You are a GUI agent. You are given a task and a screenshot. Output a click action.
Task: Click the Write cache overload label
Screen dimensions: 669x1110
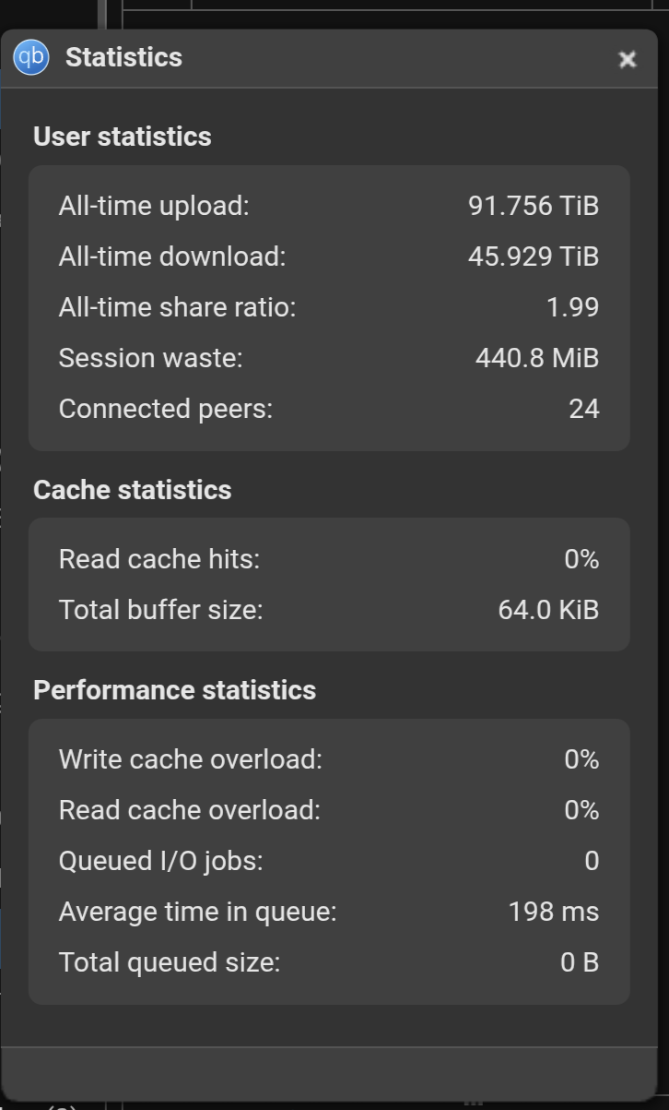click(x=191, y=759)
